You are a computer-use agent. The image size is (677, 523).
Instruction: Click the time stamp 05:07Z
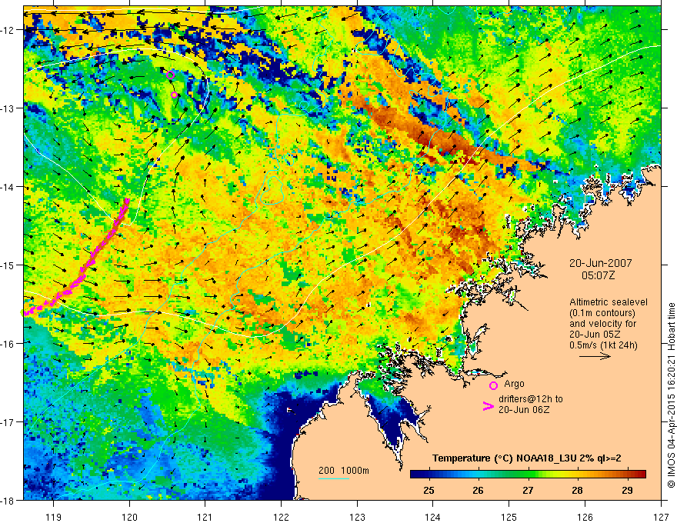tap(598, 275)
